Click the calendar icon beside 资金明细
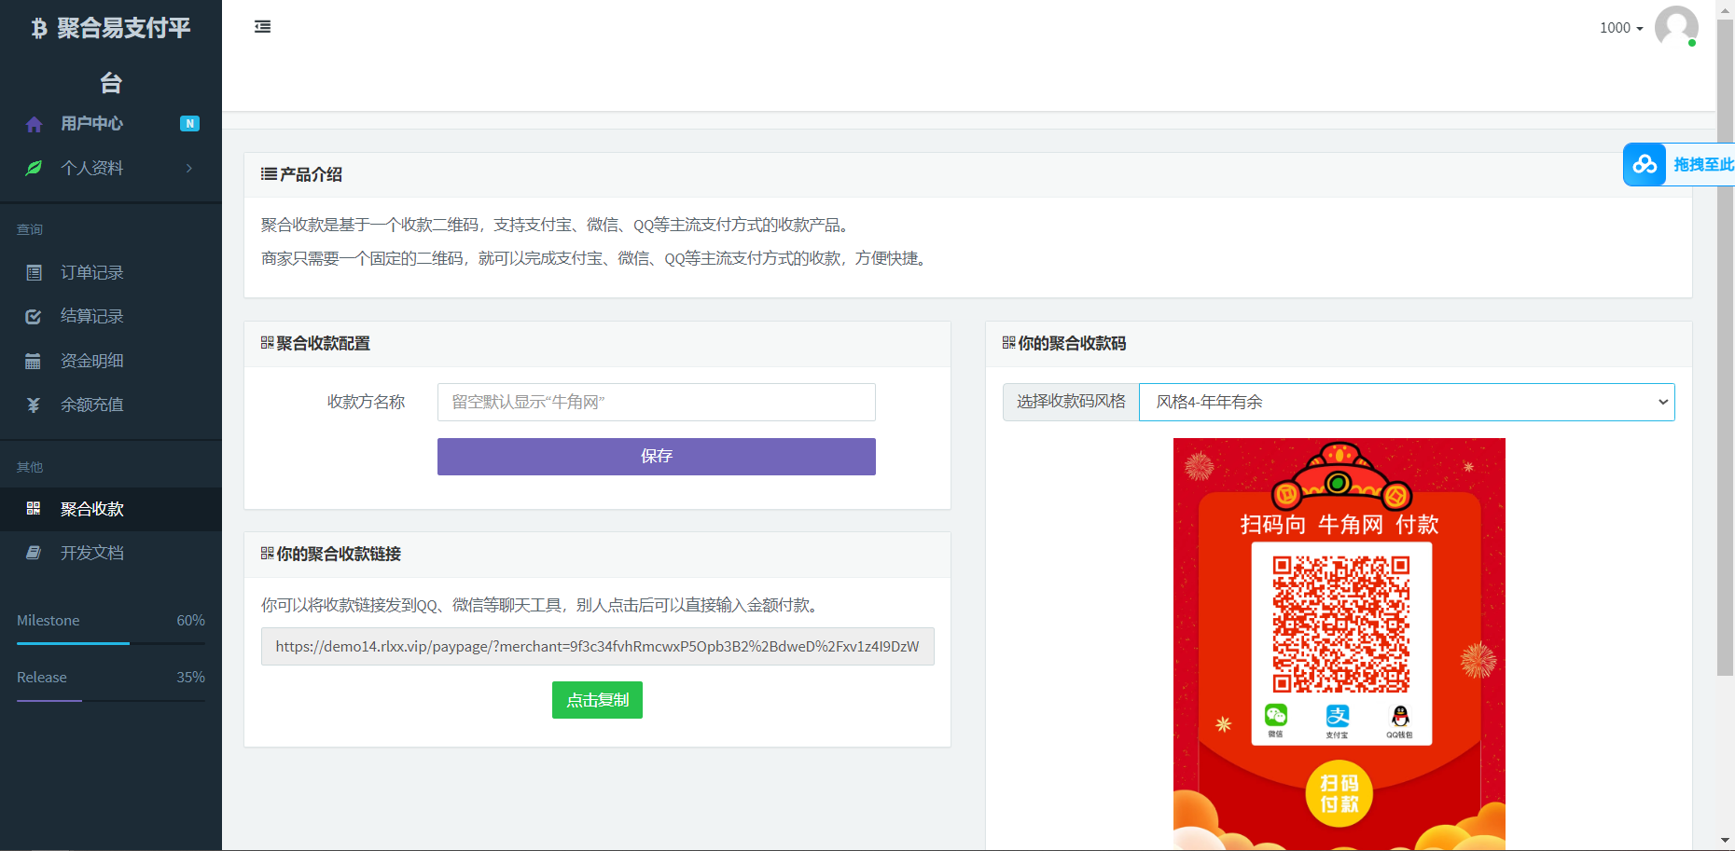The height and width of the screenshot is (851, 1735). pyautogui.click(x=34, y=361)
